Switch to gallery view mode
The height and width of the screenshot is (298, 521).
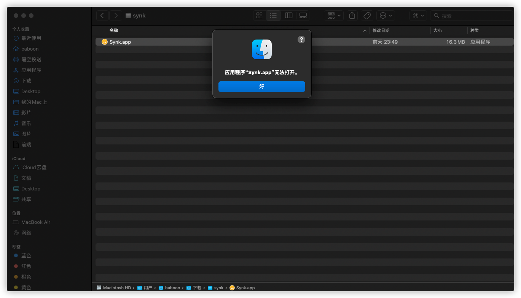[303, 15]
